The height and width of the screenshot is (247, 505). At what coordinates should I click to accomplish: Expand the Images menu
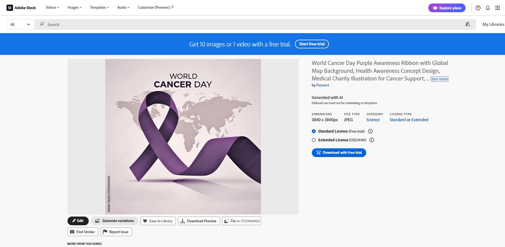click(x=74, y=8)
